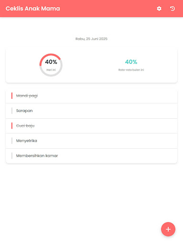
Task: Uncheck the Cuci baju task
Action: (91, 126)
